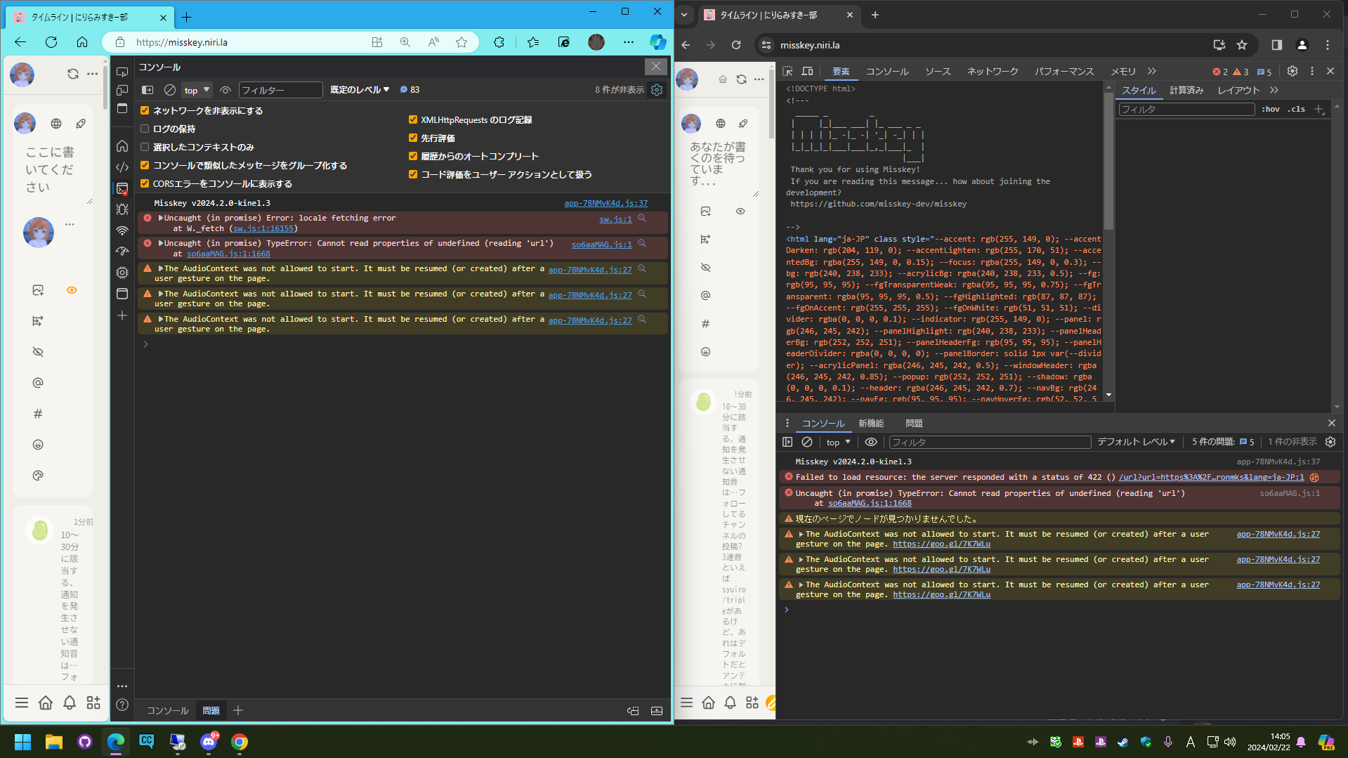
Task: Switch to ネットワーク tab in Chrome DevTools
Action: coord(993,71)
